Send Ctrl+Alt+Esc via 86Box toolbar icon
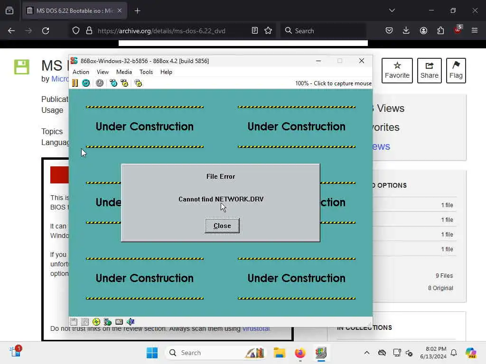486x364 pixels. (124, 83)
